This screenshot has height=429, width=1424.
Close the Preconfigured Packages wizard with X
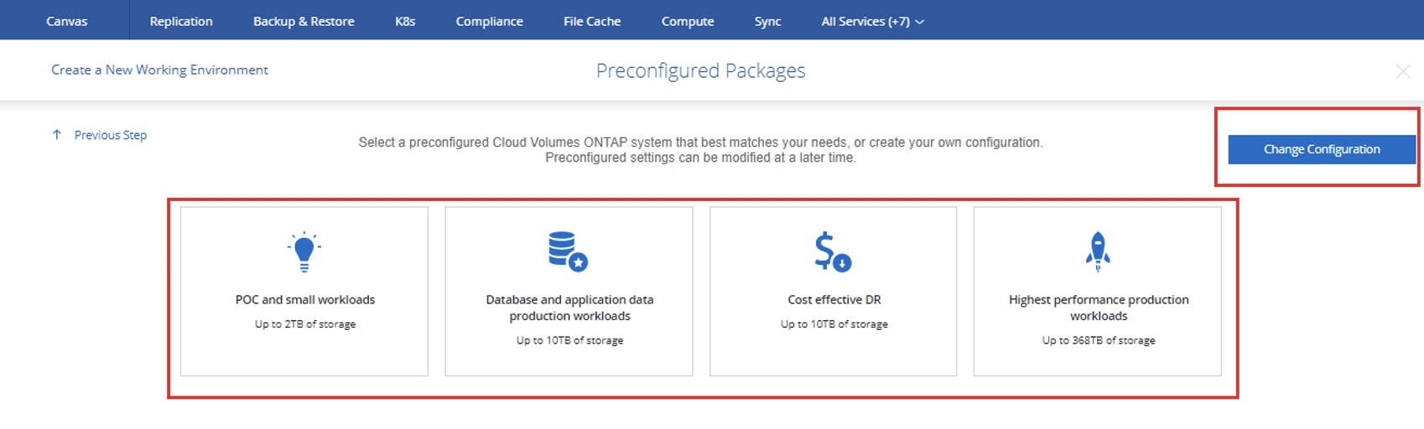point(1403,71)
